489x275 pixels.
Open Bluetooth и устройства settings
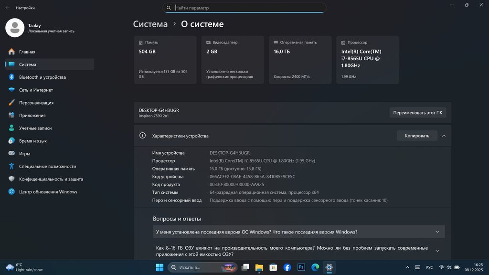coord(50,77)
